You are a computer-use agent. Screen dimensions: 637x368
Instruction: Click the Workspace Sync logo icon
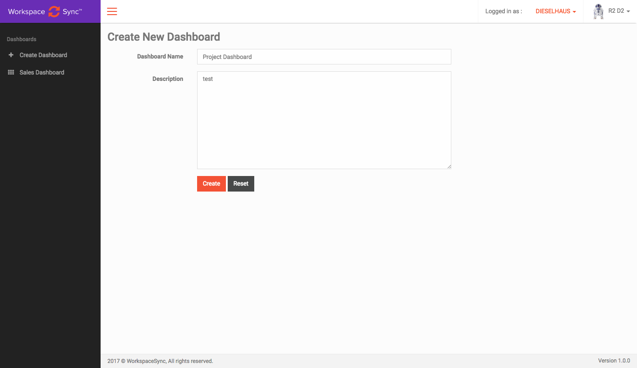pyautogui.click(x=54, y=11)
